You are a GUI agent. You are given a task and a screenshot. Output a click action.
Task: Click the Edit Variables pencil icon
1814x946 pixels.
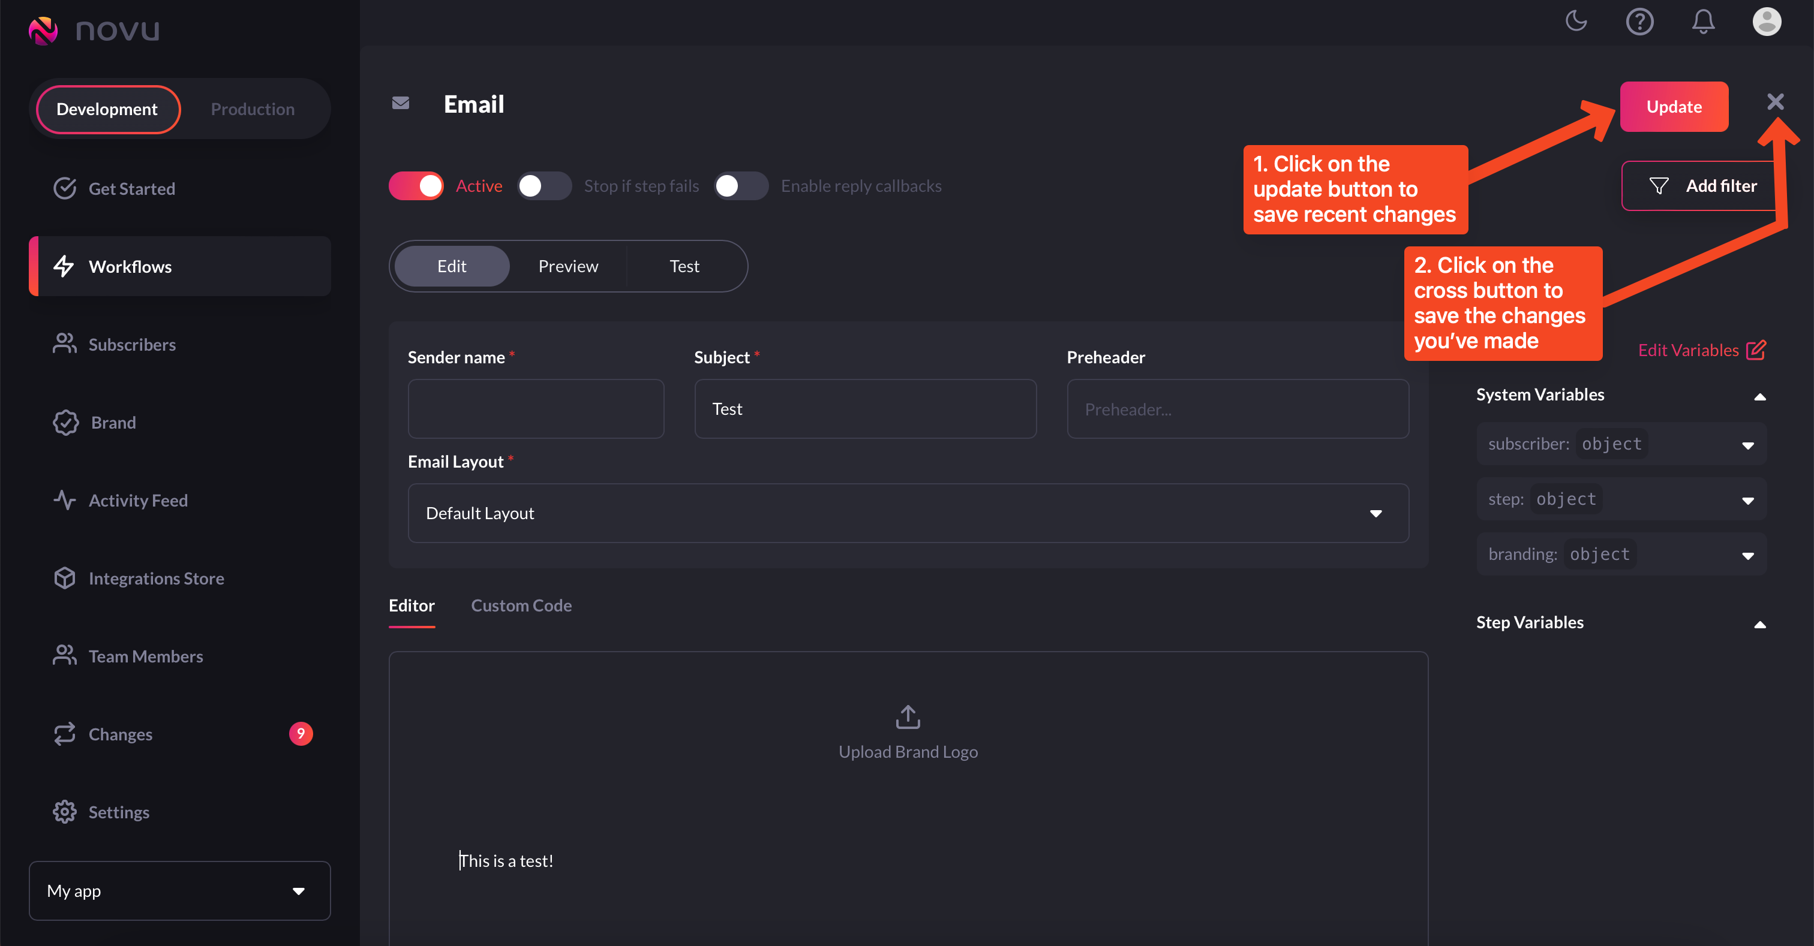coord(1756,350)
